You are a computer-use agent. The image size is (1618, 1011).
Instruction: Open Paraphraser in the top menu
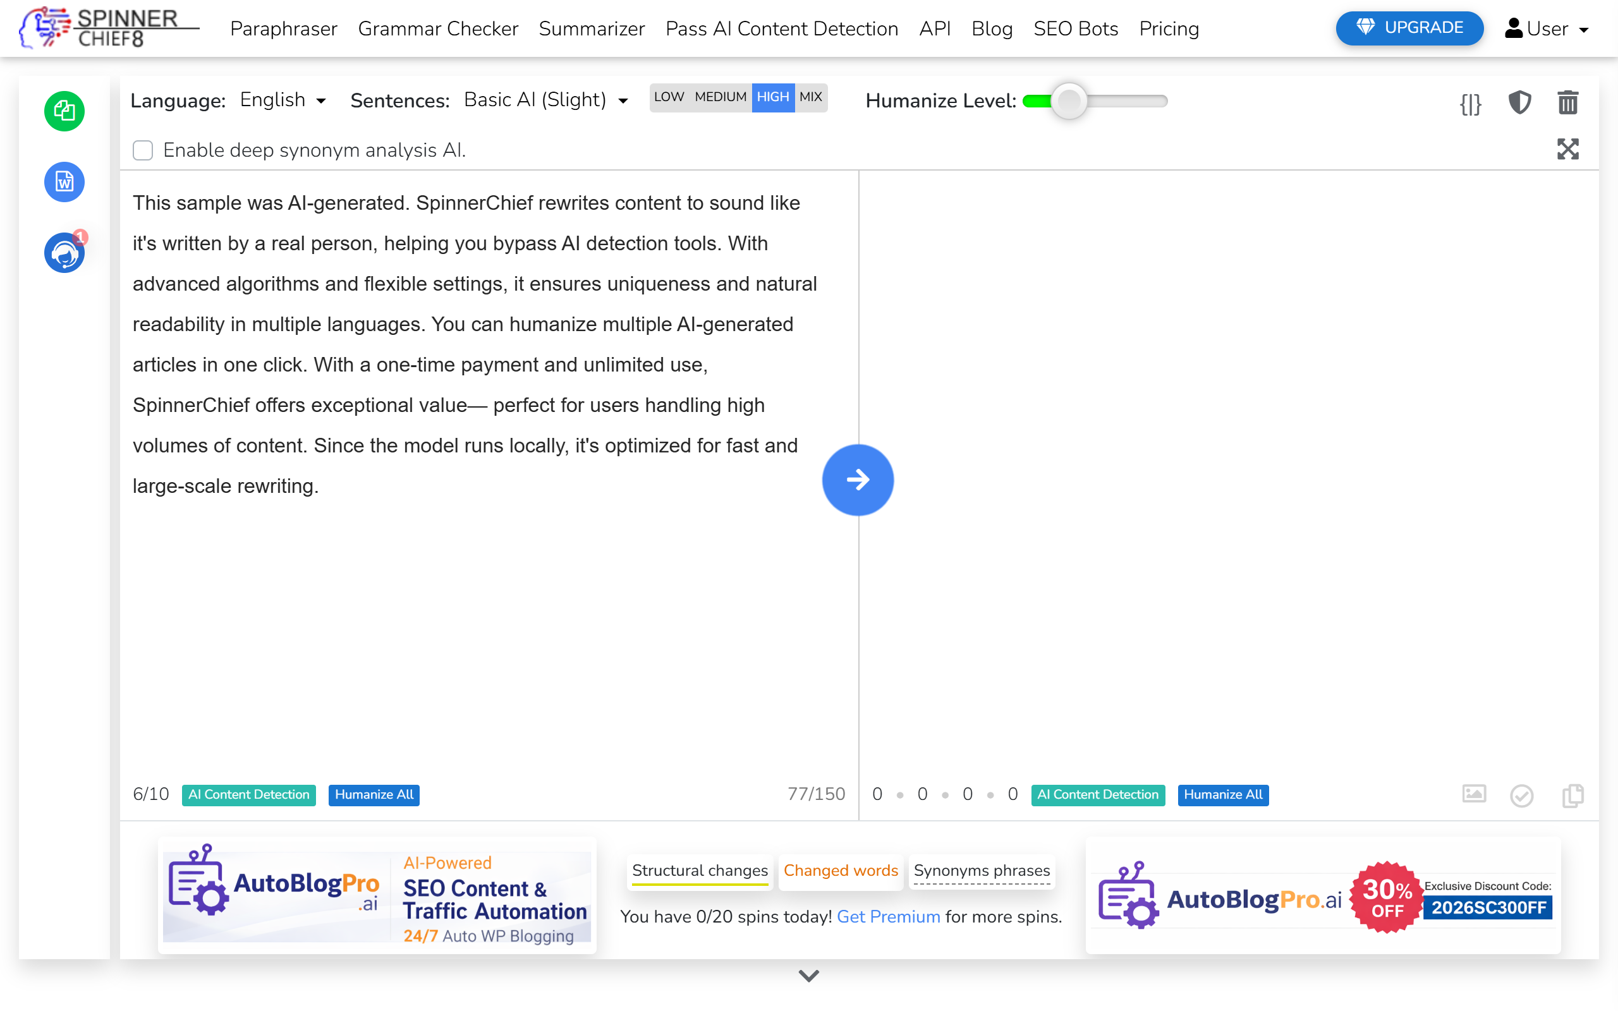[x=284, y=29]
